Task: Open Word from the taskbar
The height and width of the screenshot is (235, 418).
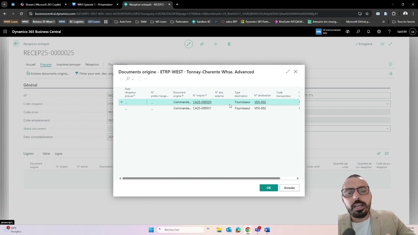Action: pyautogui.click(x=267, y=230)
